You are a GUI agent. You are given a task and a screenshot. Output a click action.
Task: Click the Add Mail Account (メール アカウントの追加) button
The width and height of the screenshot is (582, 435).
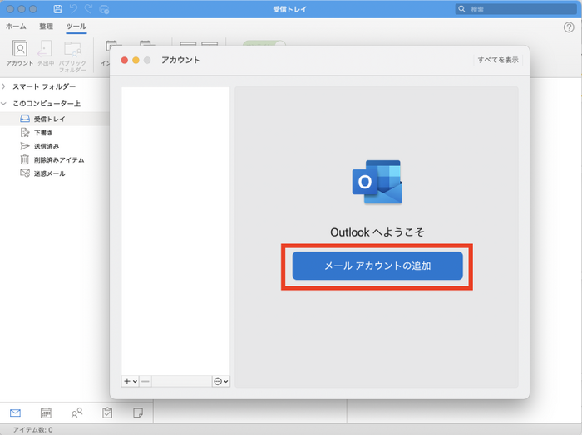tap(377, 266)
